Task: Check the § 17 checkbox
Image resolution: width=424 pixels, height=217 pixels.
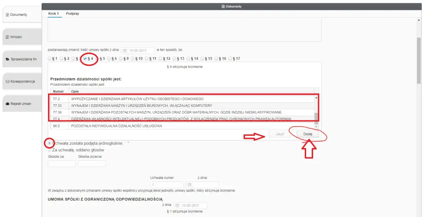Action: (230, 58)
